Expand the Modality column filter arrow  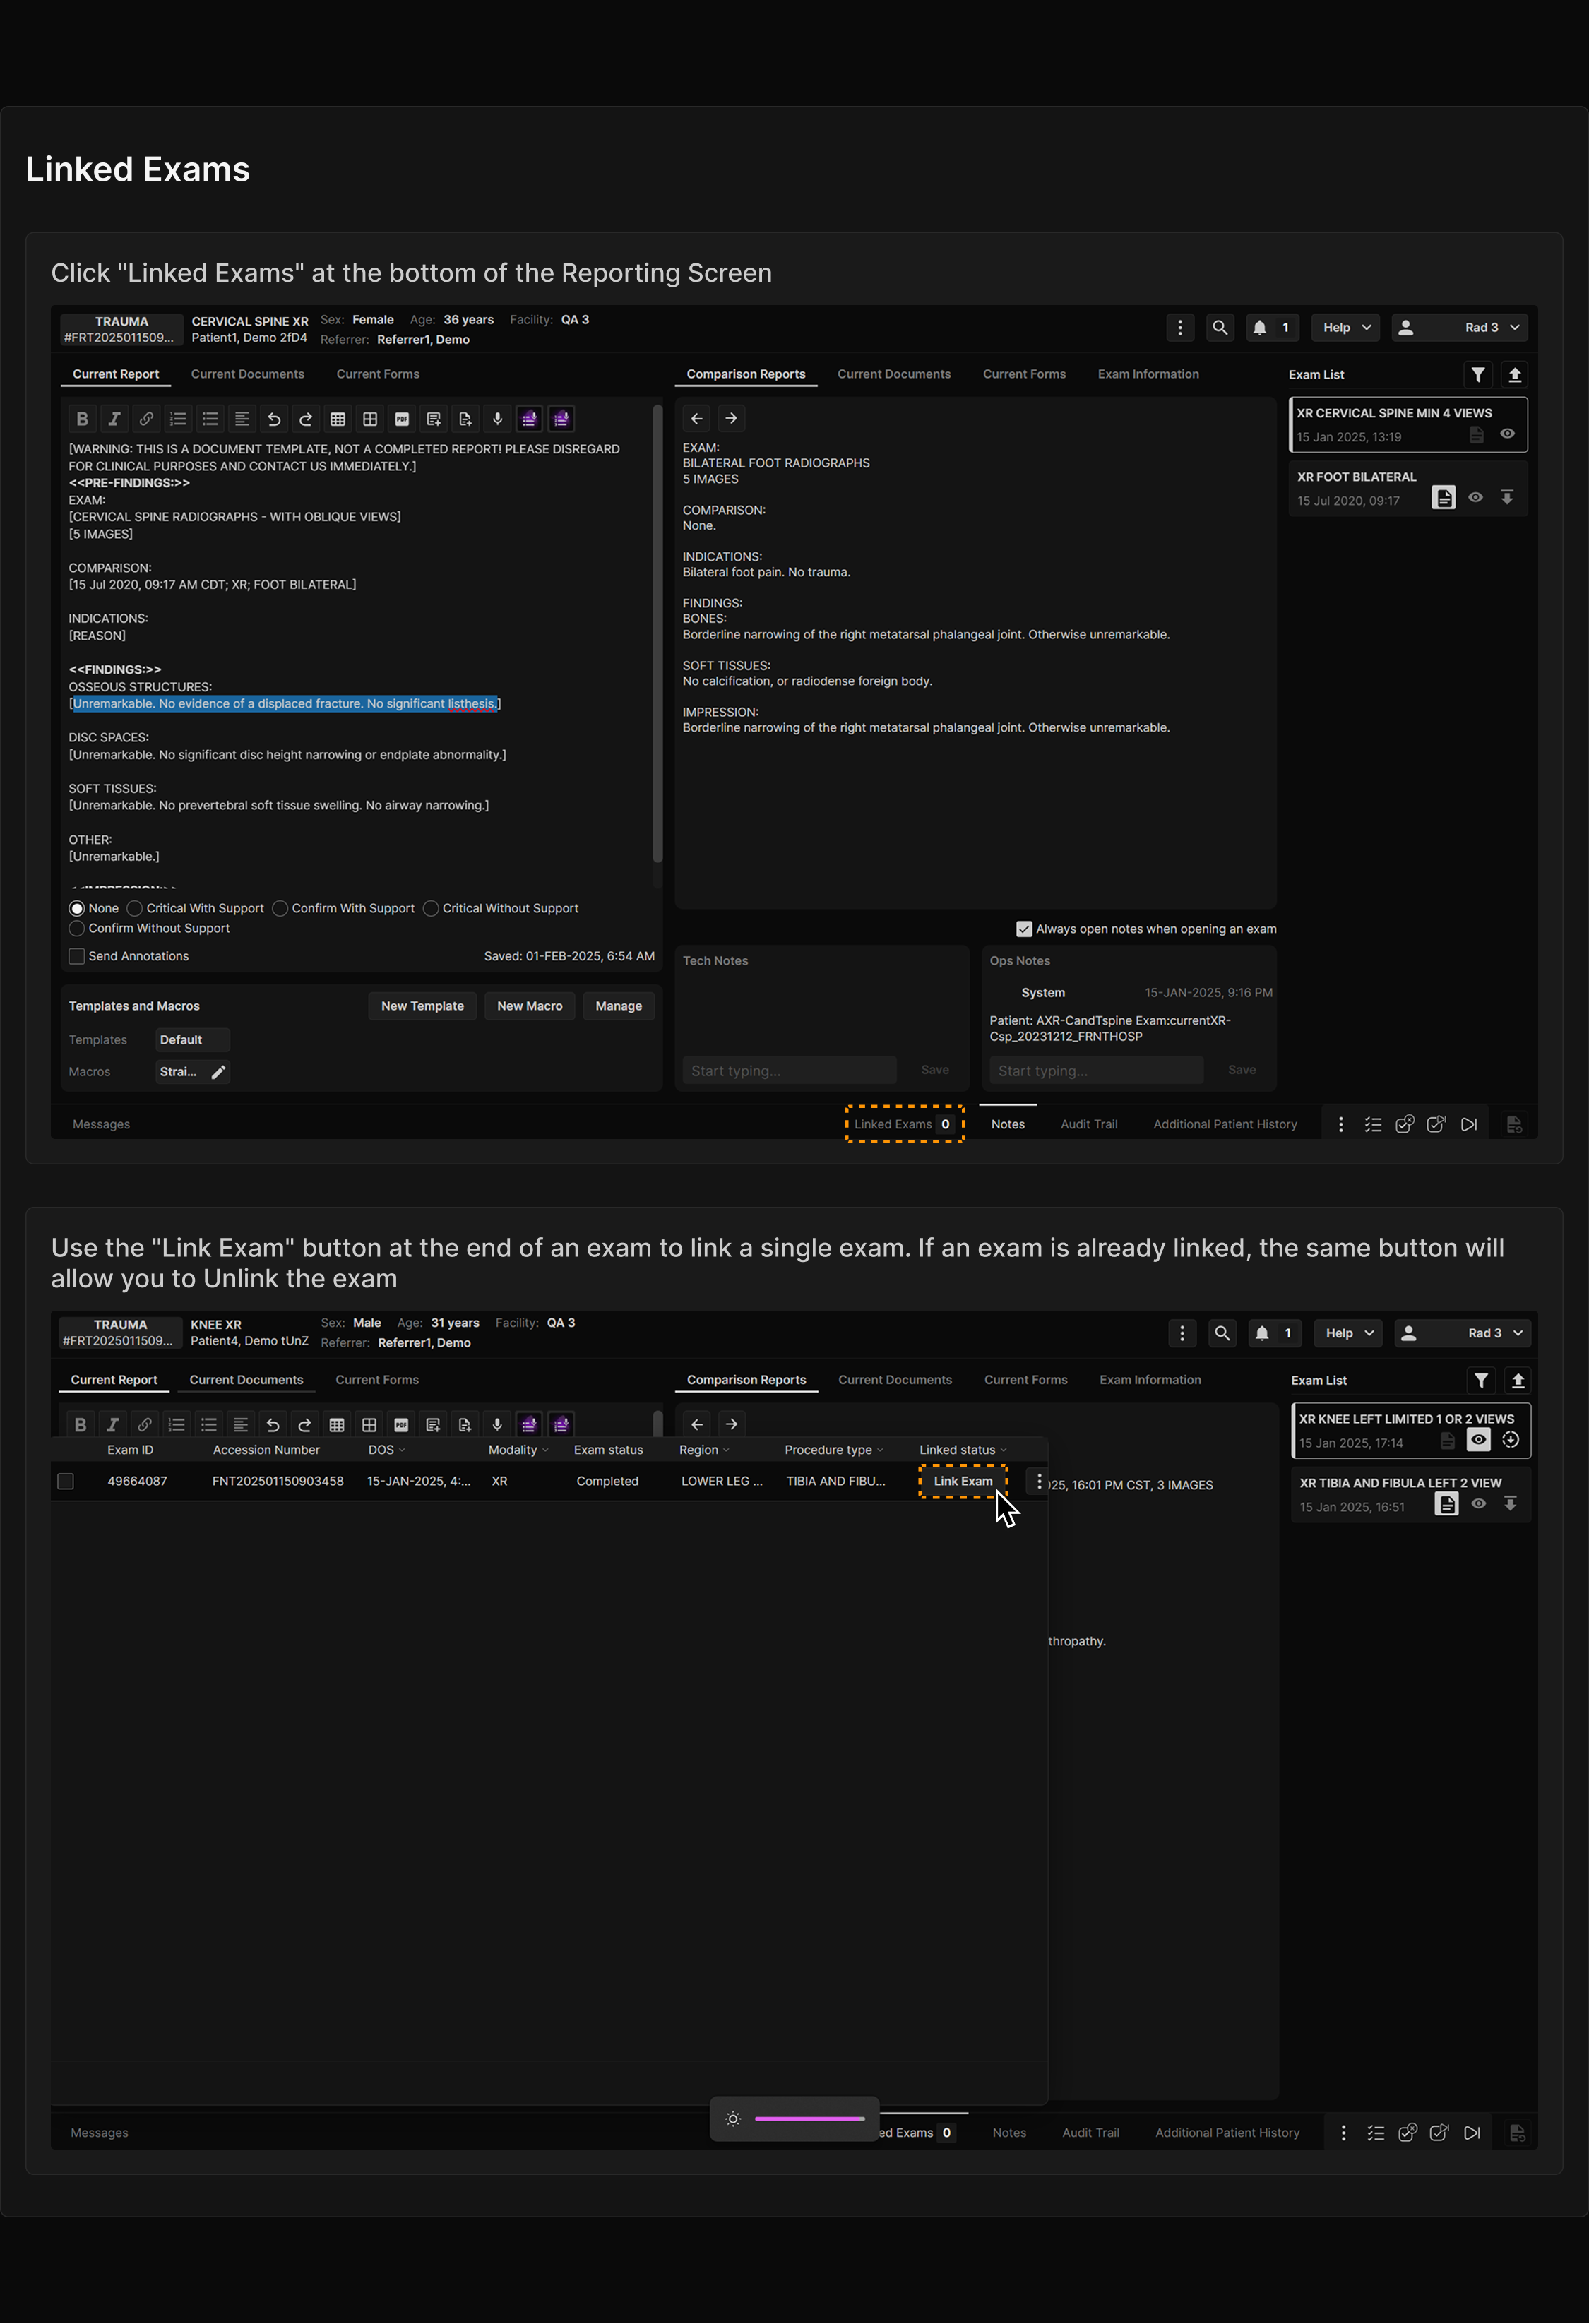(545, 1451)
